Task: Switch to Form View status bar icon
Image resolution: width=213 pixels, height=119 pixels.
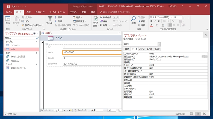Action: [191, 114]
